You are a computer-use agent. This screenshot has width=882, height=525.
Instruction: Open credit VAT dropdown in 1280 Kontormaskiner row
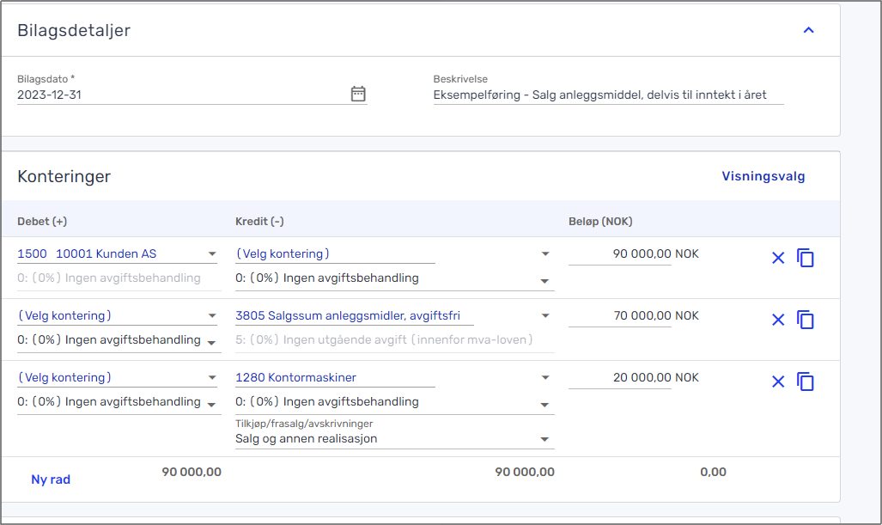544,405
